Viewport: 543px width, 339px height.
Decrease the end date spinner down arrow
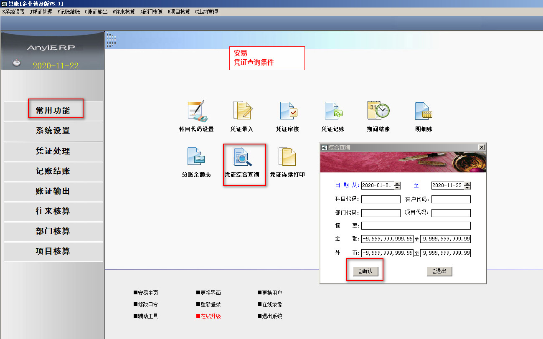467,187
